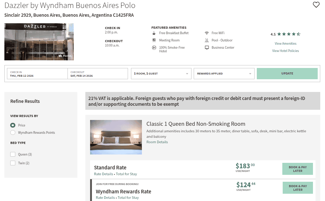Click the Check In date field
This screenshot has height=201, width=325.
[x=37, y=73]
